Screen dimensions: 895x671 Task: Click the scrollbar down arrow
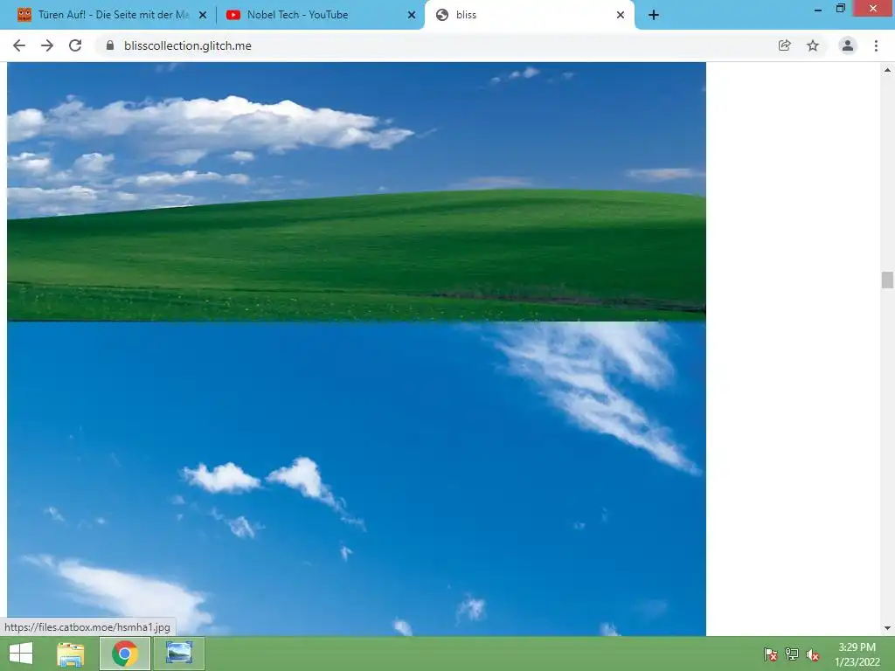tap(887, 628)
